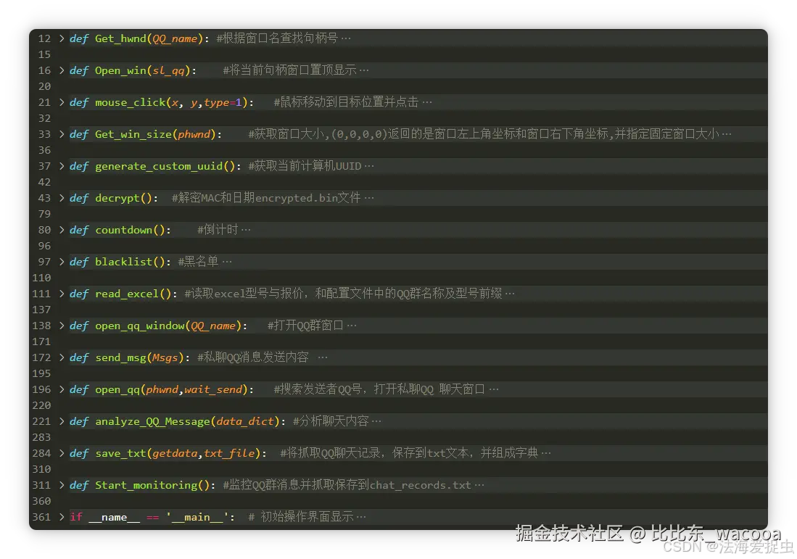The image size is (797, 559).
Task: Click the ellipsis after Get_hwnd comment
Action: click(346, 38)
